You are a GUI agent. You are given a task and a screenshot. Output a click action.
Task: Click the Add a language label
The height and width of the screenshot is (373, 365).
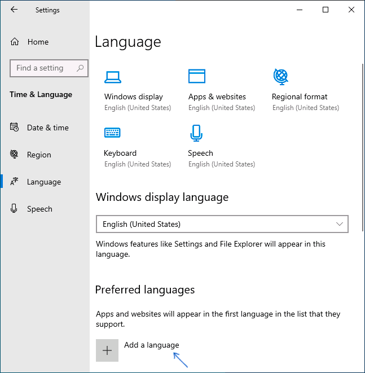[x=151, y=345]
